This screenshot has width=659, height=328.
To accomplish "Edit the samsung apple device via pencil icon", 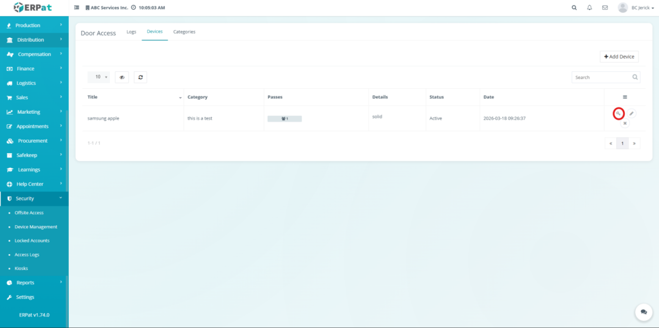I will coord(631,113).
